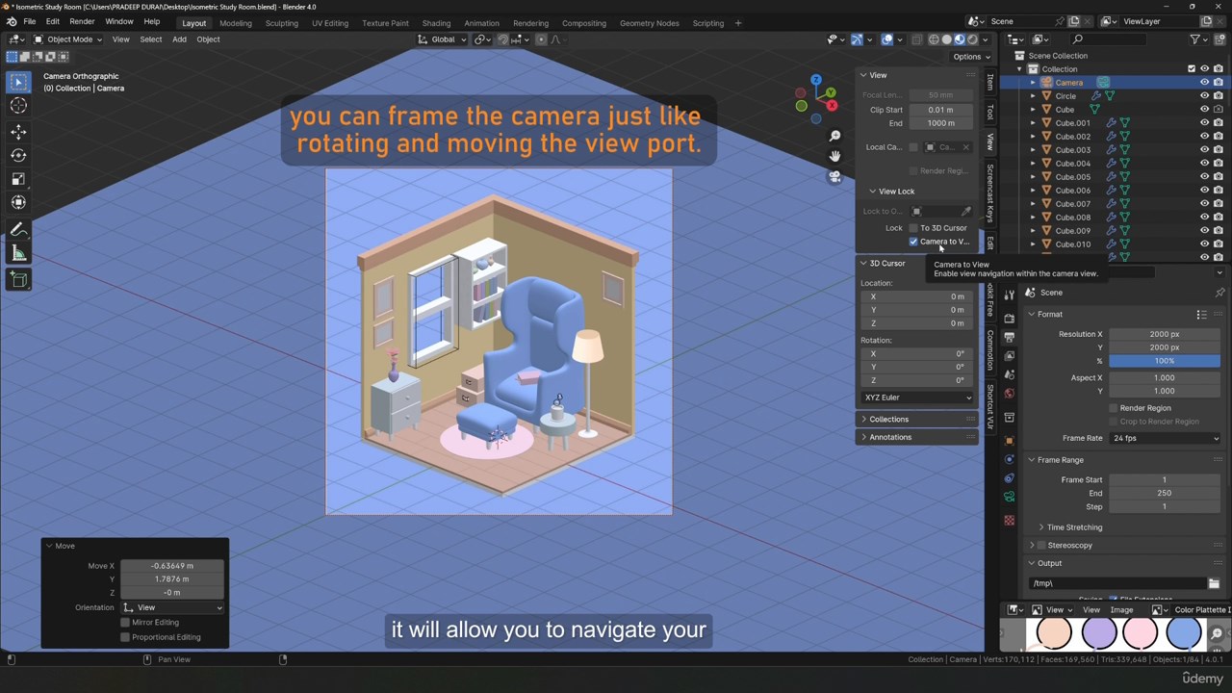Screen dimensions: 1232x693
Task: Open the Render properties tab icon
Action: (1009, 318)
